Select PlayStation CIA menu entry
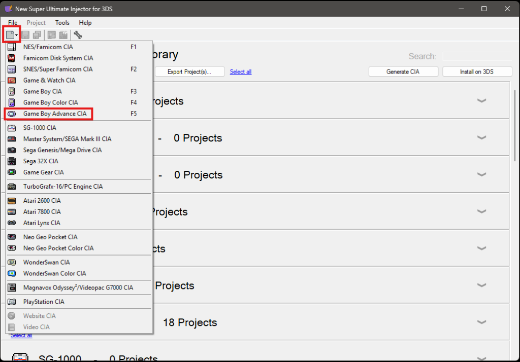Screen dimensions: 520x362 (x=79, y=302)
